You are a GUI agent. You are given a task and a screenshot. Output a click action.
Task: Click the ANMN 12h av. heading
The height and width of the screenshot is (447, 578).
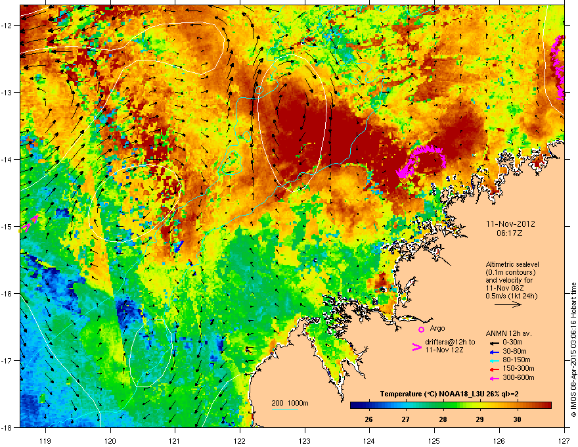[x=508, y=333]
